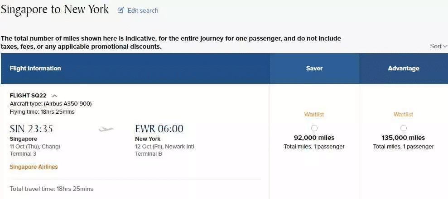Click the FLIGHT SQ22 label
Image resolution: width=448 pixels, height=199 pixels.
click(28, 96)
